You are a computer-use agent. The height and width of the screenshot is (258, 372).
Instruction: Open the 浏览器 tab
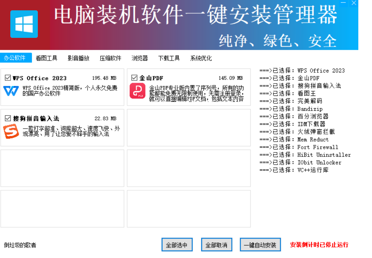coord(140,58)
